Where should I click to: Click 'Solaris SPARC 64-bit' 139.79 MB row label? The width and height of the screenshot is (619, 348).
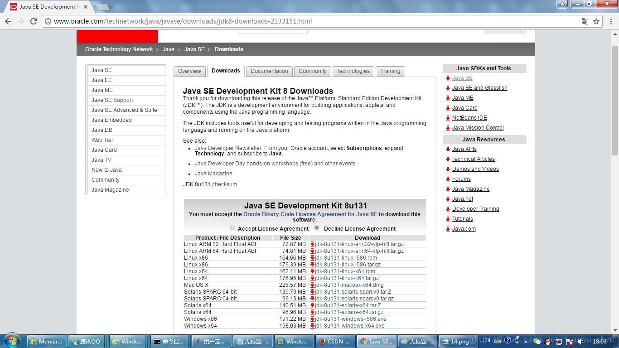tap(210, 292)
